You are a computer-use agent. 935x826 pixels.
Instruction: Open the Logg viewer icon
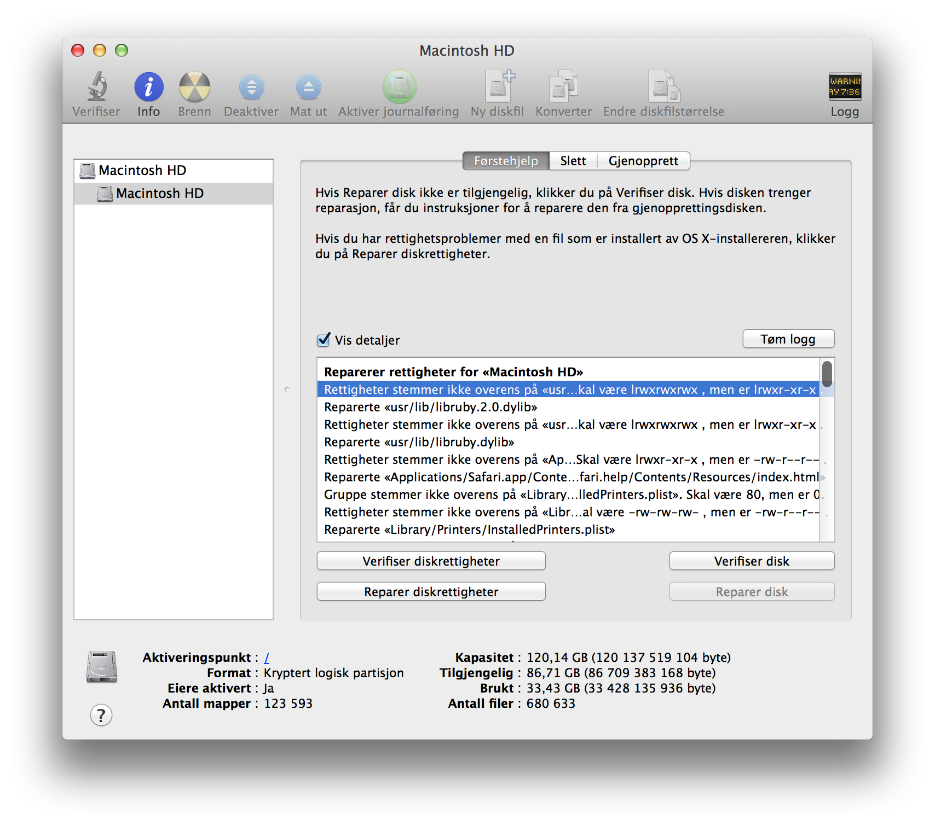click(845, 86)
